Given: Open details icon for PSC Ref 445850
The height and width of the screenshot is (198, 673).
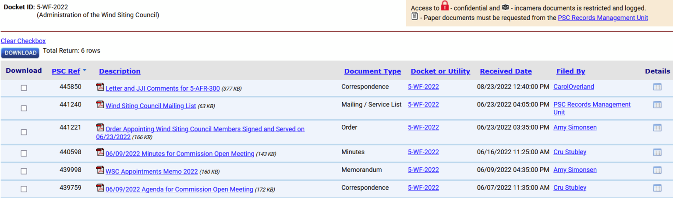Looking at the screenshot, I should coord(657,87).
